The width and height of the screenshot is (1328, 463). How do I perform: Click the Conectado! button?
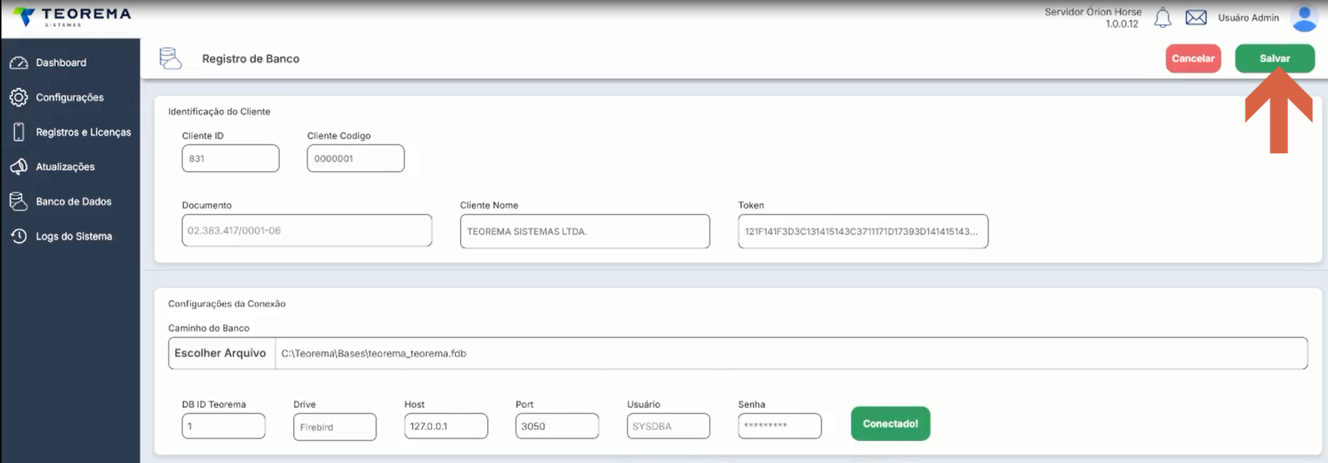[890, 424]
